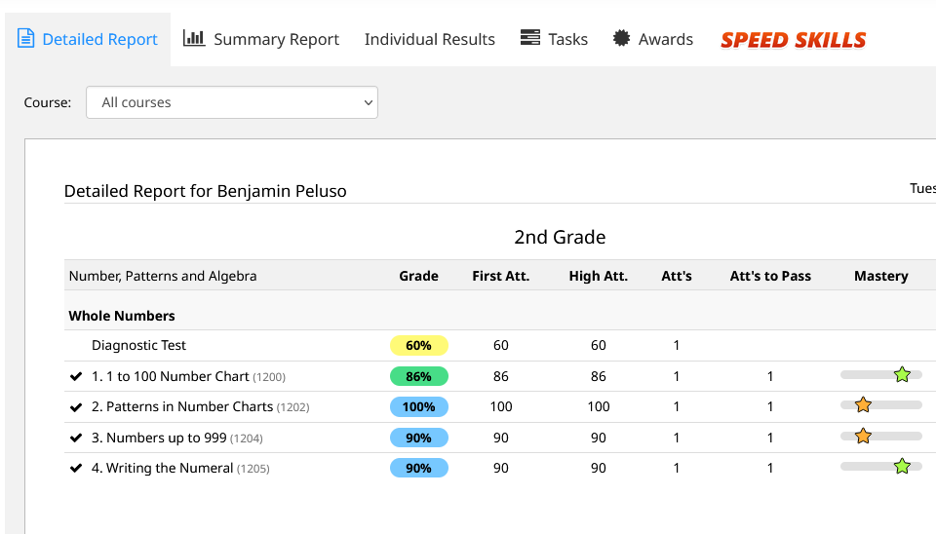Screen dimensions: 936x534
Task: Click the Tasks list icon
Action: point(530,38)
